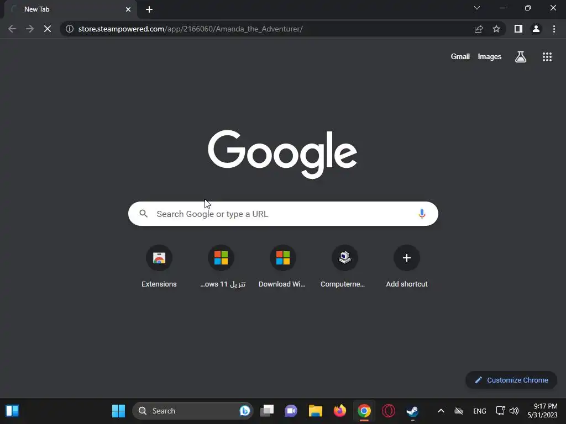566x424 pixels.
Task: Show hidden system tray icons
Action: (x=441, y=411)
